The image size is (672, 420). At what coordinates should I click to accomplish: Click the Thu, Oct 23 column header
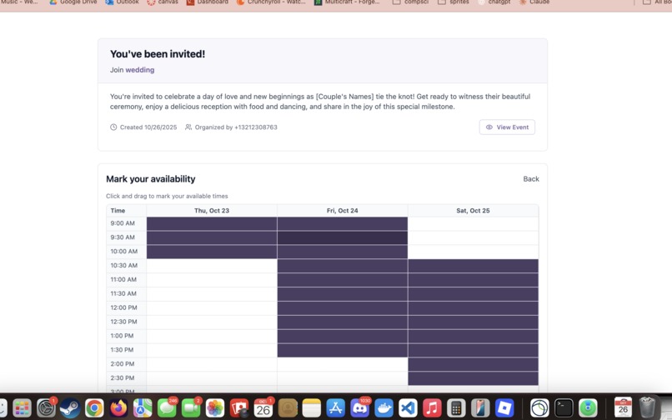tap(212, 211)
